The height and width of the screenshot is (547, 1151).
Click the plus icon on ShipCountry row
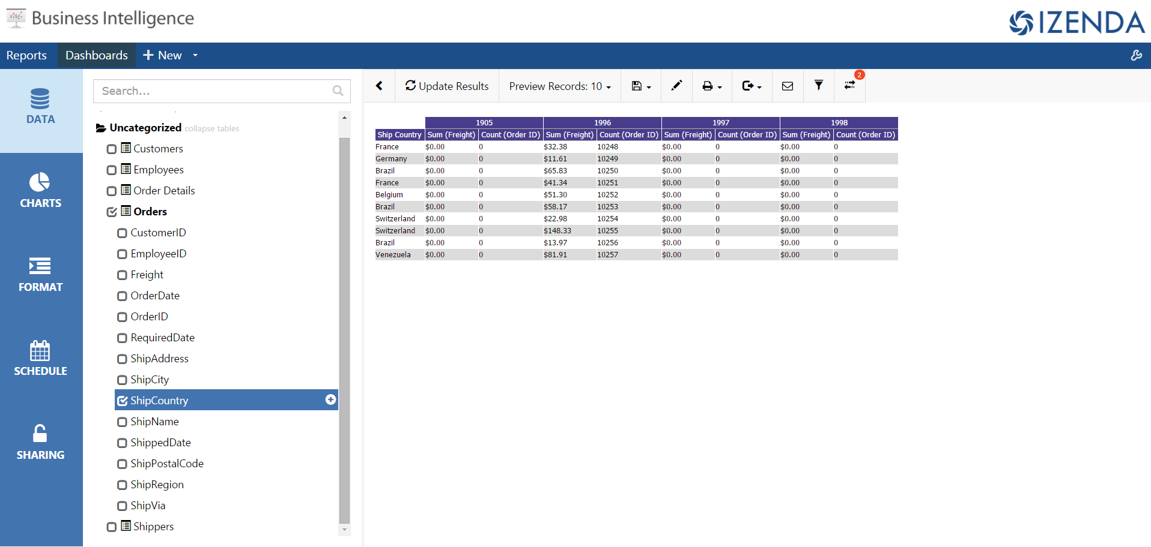click(330, 399)
